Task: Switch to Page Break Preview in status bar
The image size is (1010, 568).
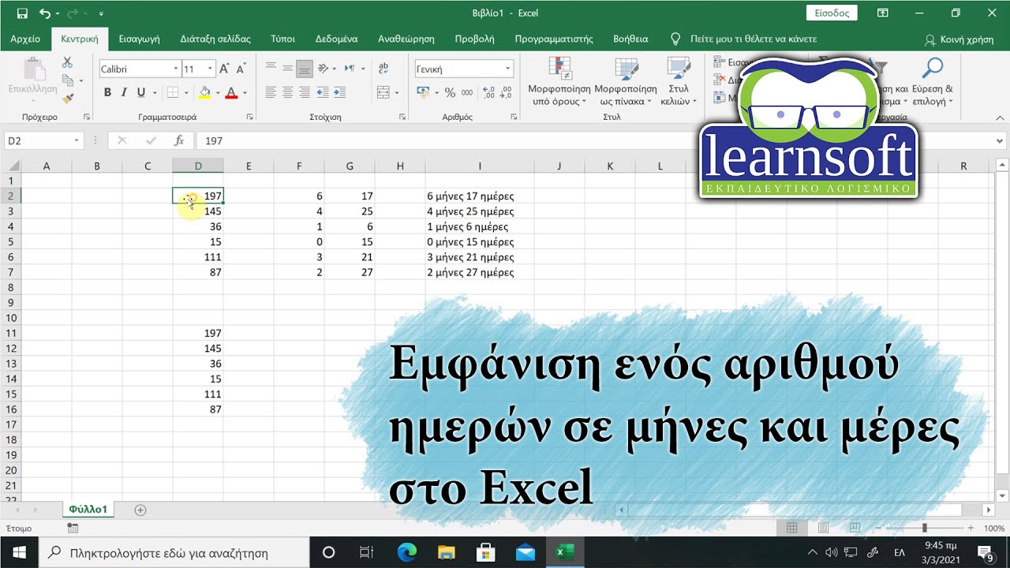Action: pos(853,528)
